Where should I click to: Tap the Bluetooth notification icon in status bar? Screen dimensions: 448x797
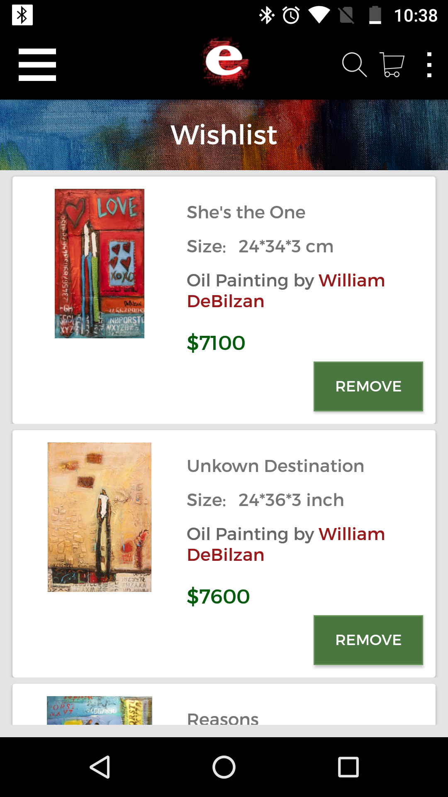click(22, 15)
